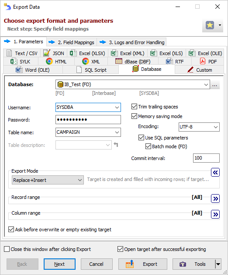Viewport: 228px width, 275px height.
Task: Collapse the Export Mode section
Action: 215,172
